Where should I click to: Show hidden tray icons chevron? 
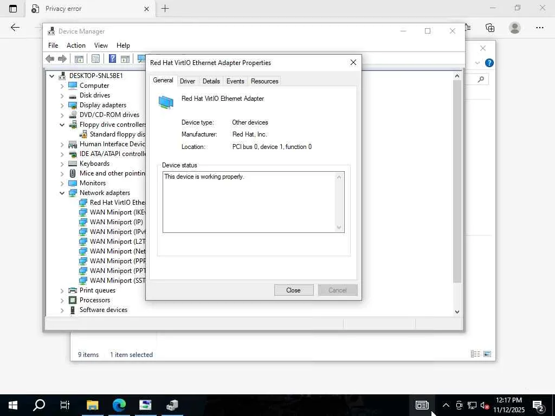[x=446, y=405]
